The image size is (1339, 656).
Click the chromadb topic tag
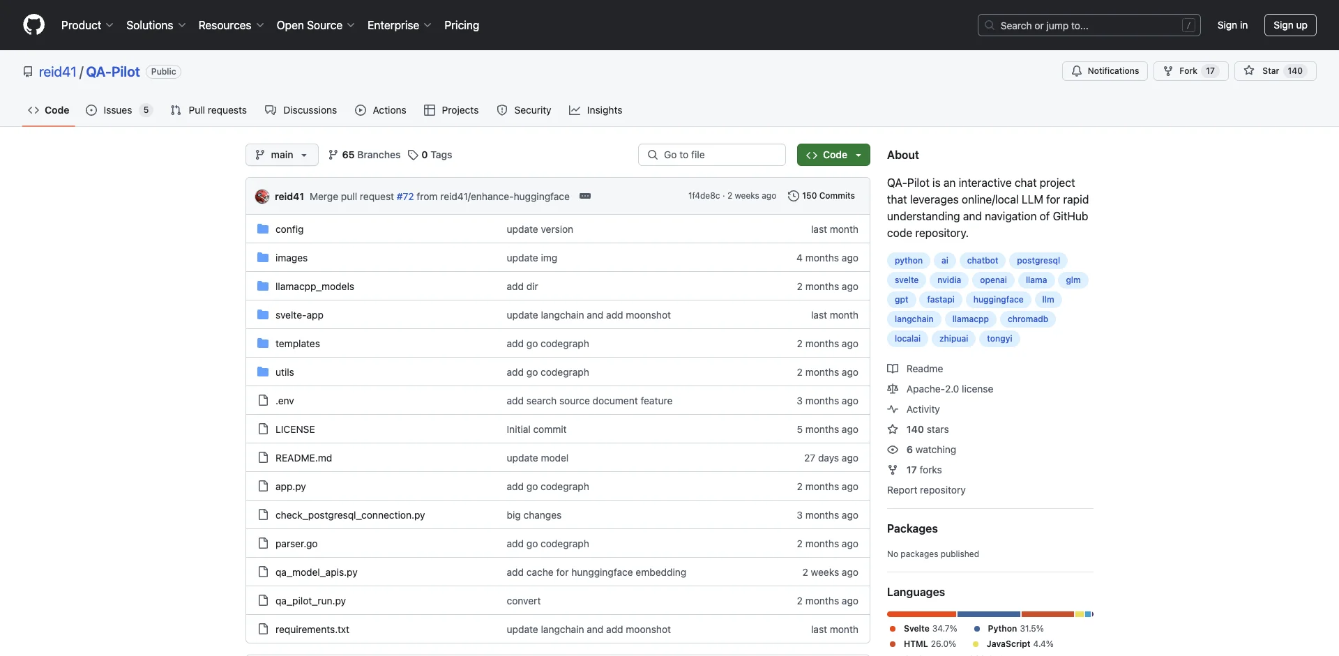pos(1027,319)
